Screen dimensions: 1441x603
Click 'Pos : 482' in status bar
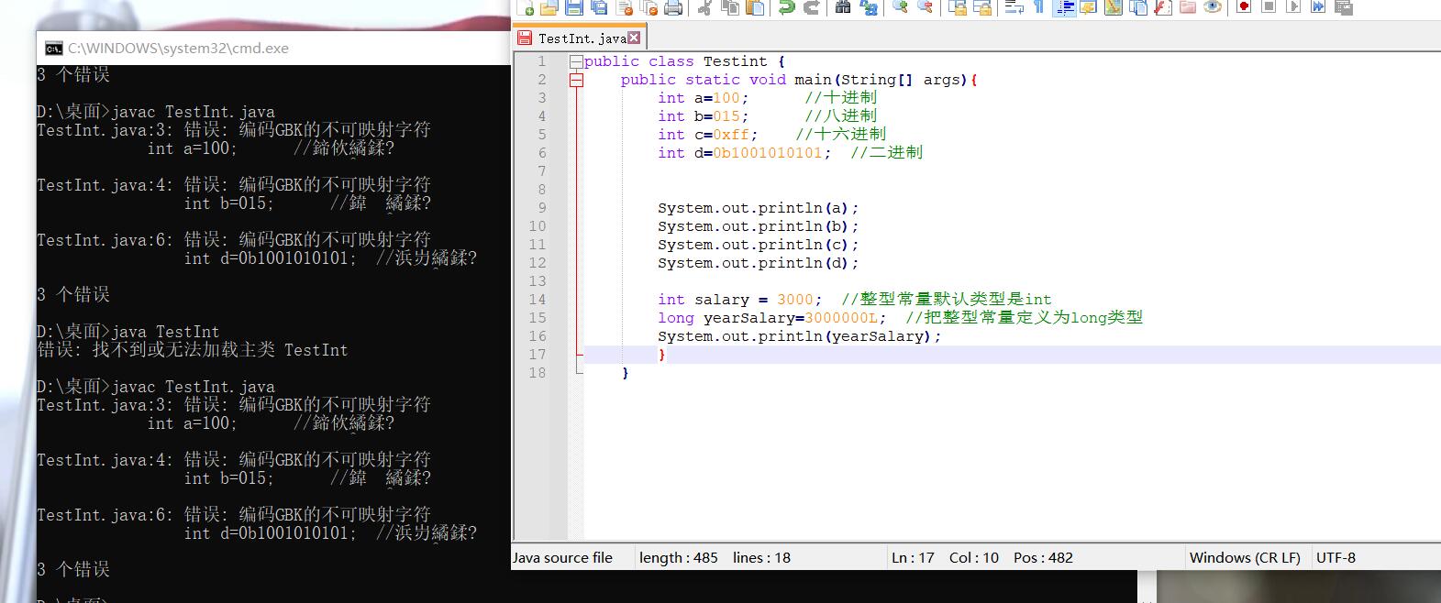(x=1043, y=557)
